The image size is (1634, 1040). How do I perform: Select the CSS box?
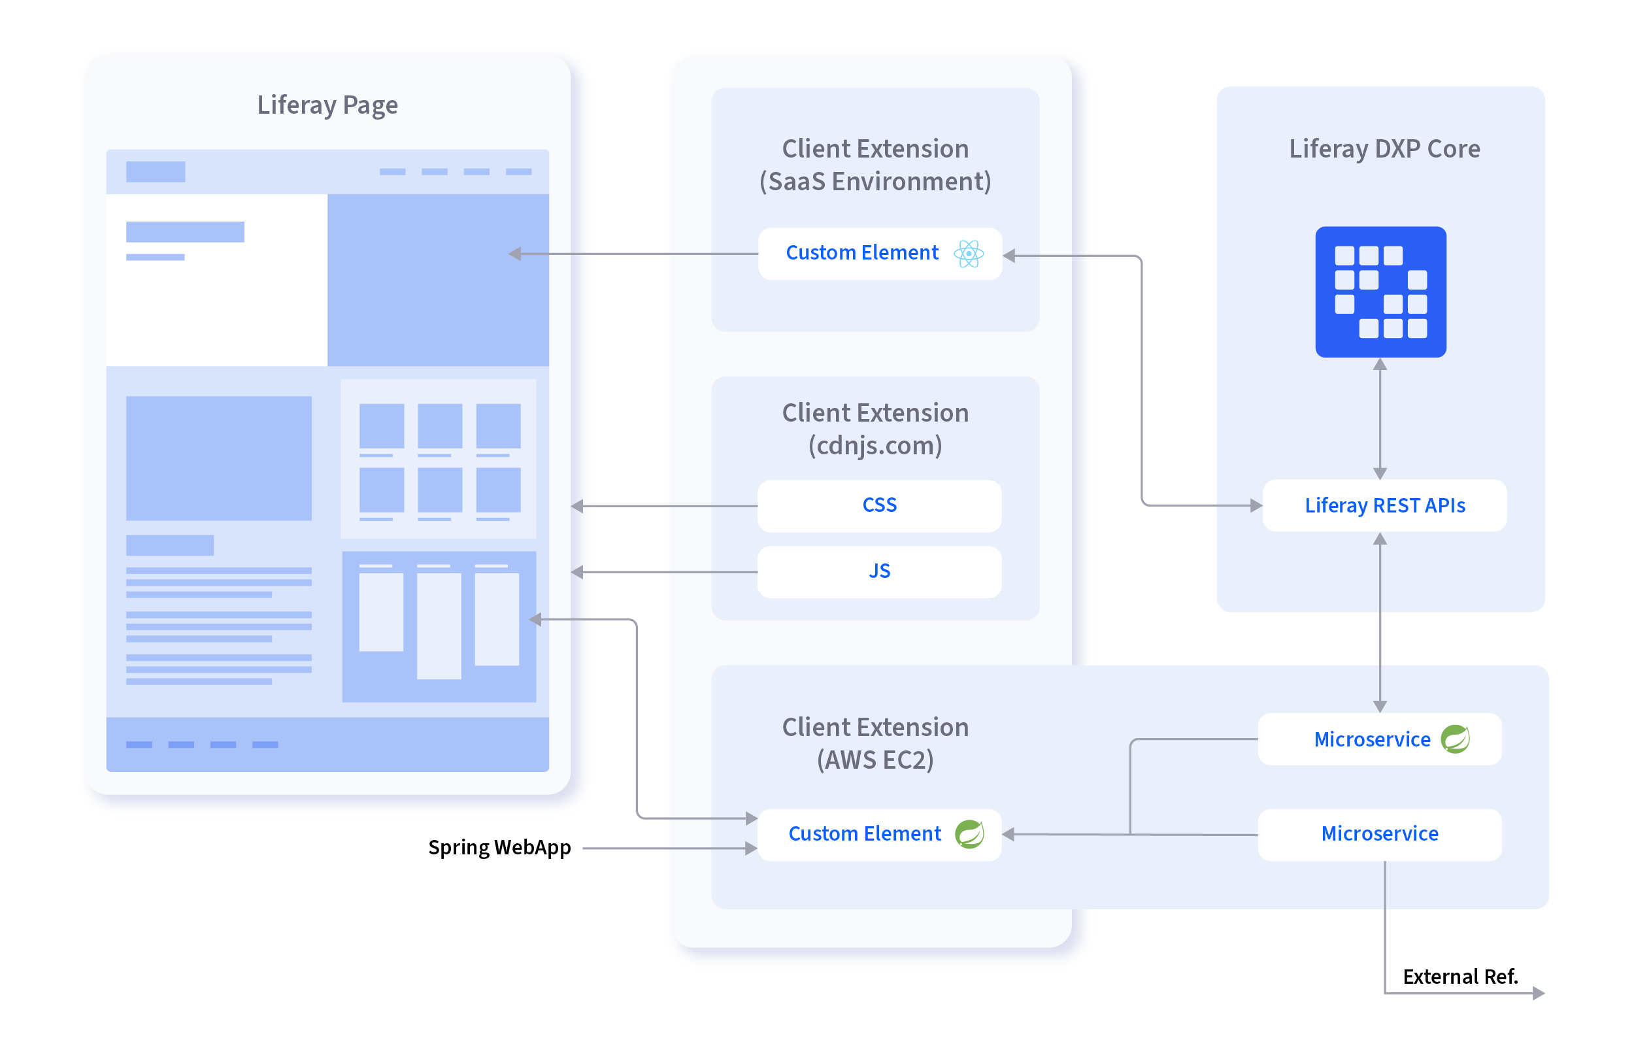pyautogui.click(x=880, y=506)
